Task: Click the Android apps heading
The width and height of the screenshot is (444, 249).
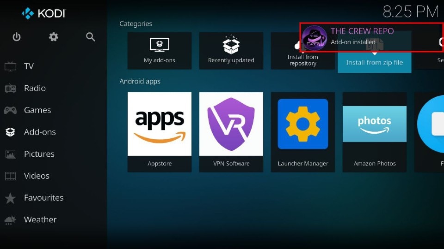Action: tap(140, 81)
